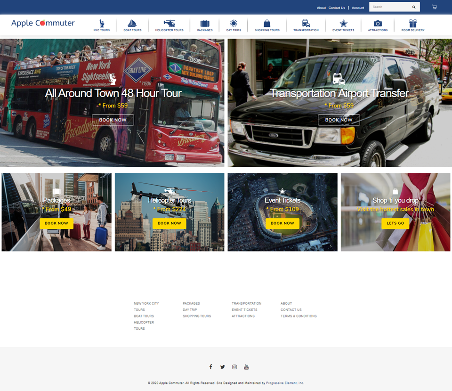Open Packages suitcase nav icon
Image resolution: width=452 pixels, height=391 pixels.
[x=205, y=24]
